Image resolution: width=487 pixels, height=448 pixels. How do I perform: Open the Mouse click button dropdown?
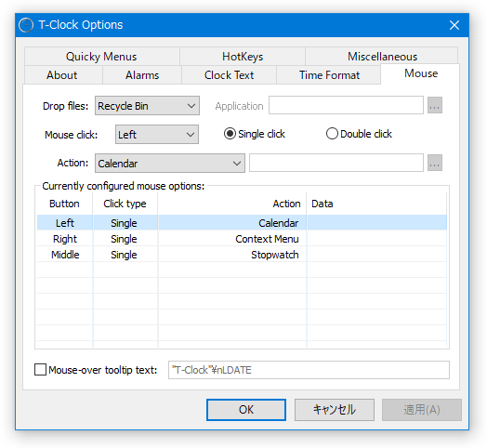[x=157, y=135]
